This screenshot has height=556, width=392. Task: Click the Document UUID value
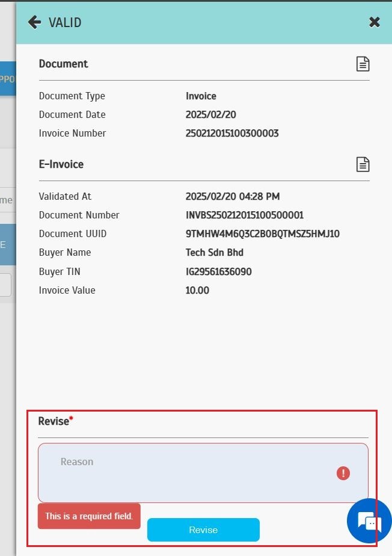pos(262,234)
